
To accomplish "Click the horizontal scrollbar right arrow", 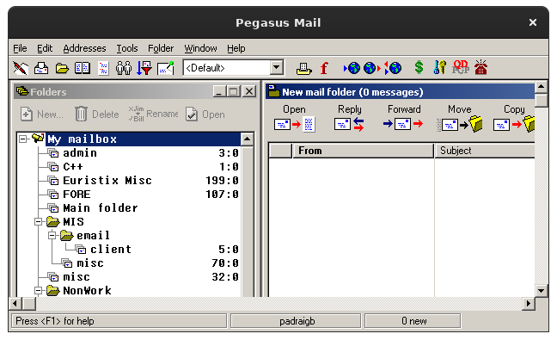I will pos(529,303).
